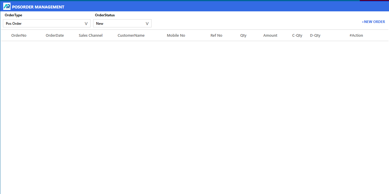This screenshot has width=389, height=194.
Task: Click the Qty column header
Action: [243, 35]
